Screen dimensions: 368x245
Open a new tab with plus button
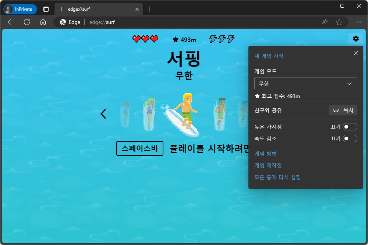pos(149,9)
